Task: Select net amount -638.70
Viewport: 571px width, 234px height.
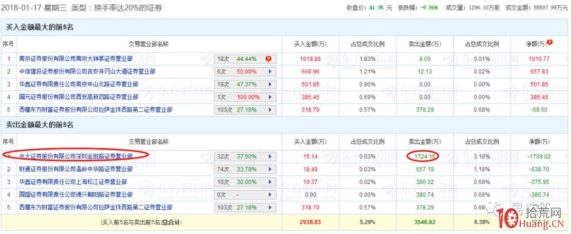Action: point(538,169)
